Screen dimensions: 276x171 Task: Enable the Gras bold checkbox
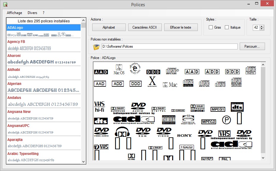coord(211,27)
